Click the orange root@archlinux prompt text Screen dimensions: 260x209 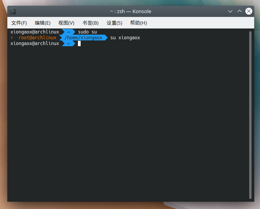[x=37, y=38]
